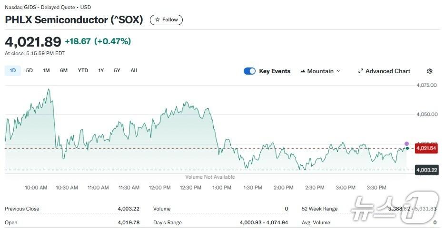Click the PHLX Semiconductor (^SOX) title

pyautogui.click(x=74, y=20)
